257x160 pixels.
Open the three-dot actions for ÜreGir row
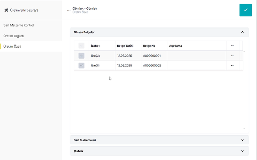(232, 66)
